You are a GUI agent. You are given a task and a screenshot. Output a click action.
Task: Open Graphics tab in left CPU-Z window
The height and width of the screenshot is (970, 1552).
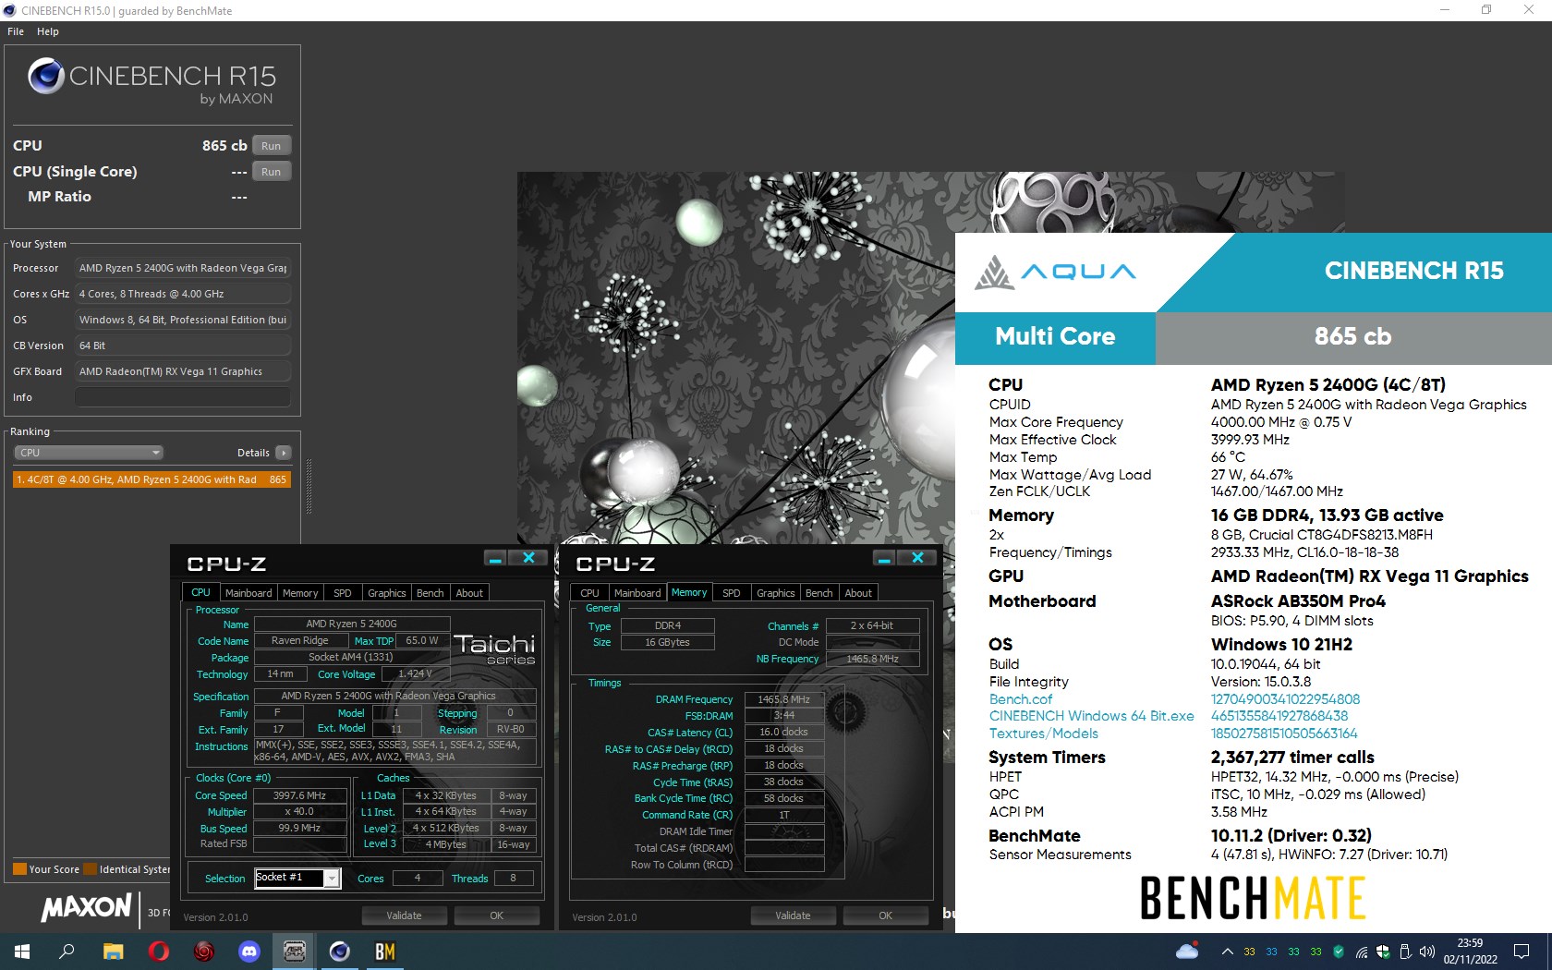387,593
